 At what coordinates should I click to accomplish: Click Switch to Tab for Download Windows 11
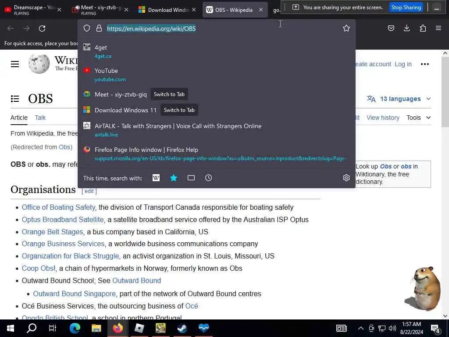pos(179,110)
